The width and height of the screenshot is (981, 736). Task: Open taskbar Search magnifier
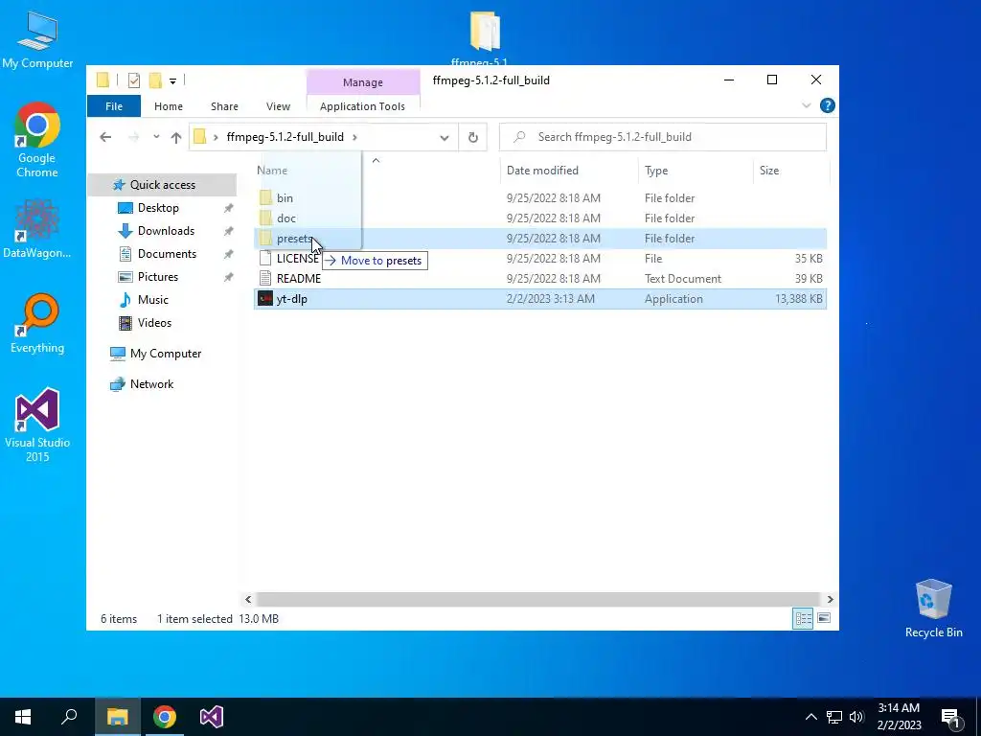69,717
